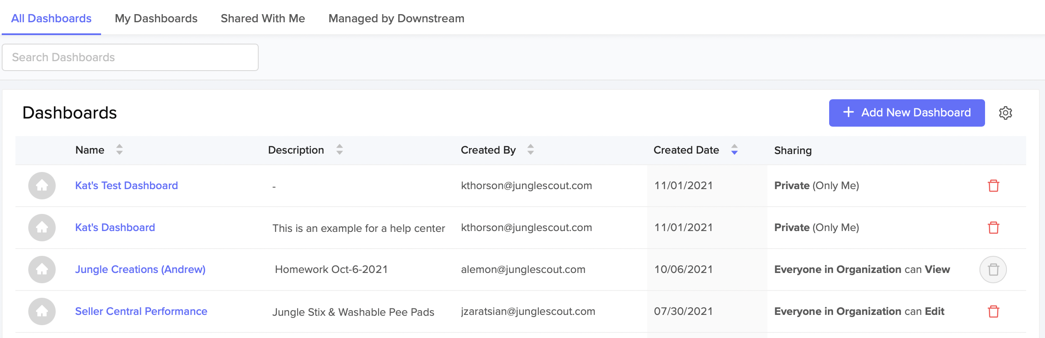This screenshot has height=338, width=1045.
Task: Click the 07/30/2021 created date
Action: pyautogui.click(x=683, y=311)
